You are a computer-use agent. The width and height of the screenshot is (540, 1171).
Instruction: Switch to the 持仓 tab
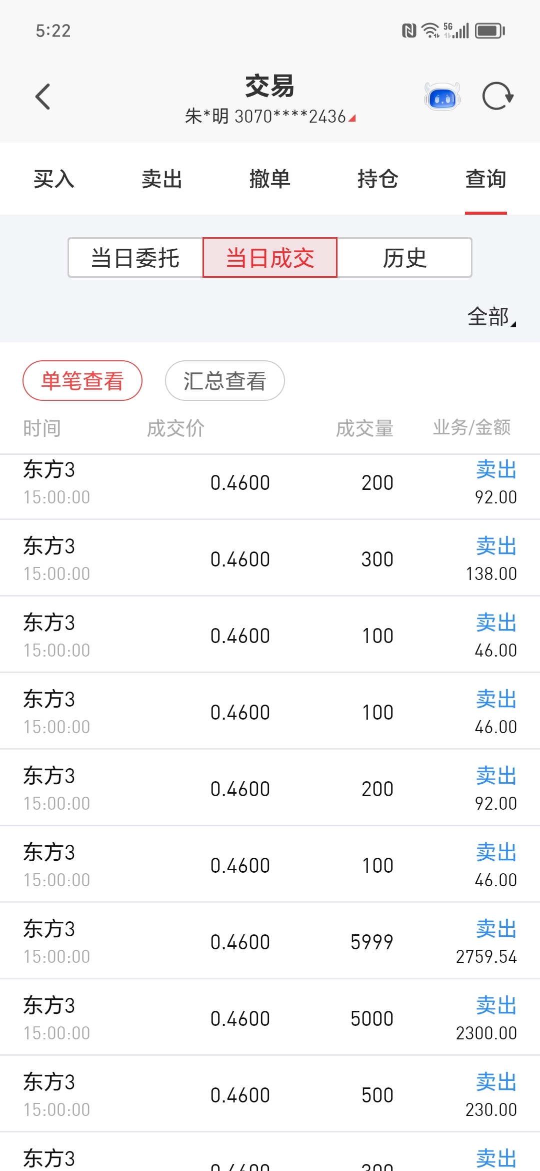click(378, 179)
